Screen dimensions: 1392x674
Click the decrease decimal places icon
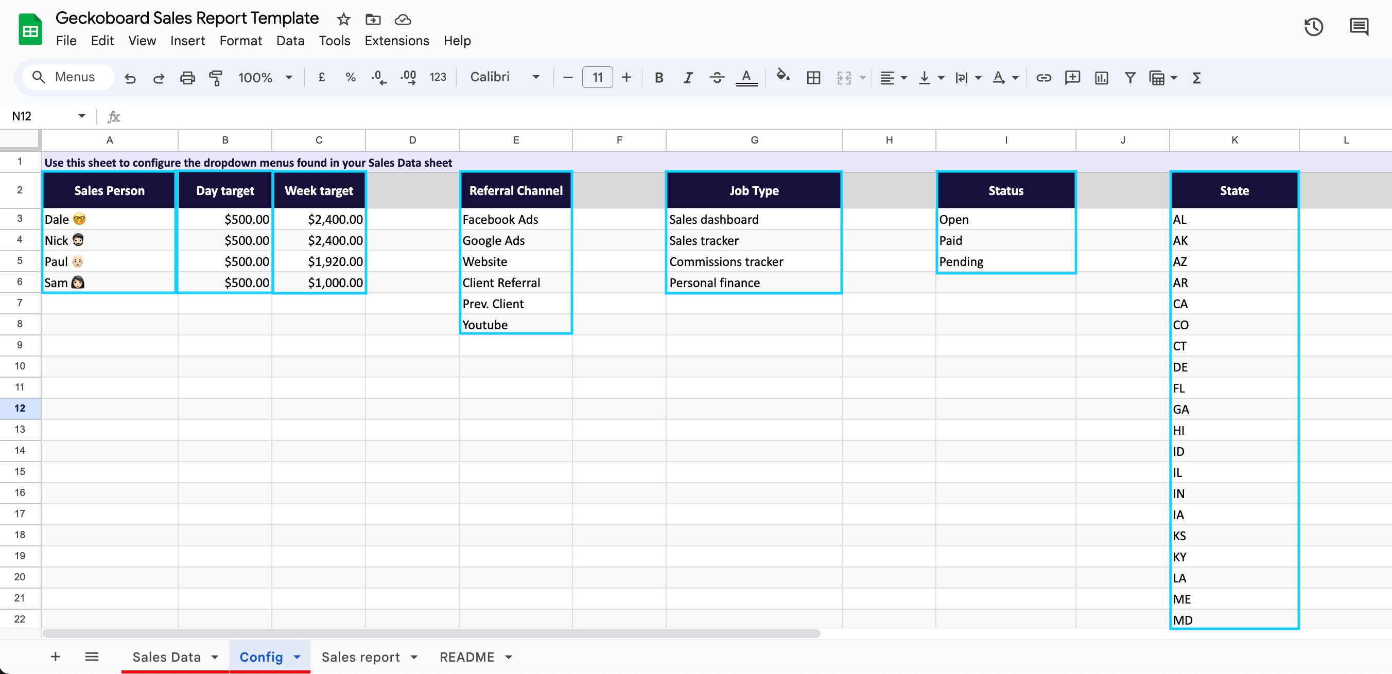click(379, 77)
